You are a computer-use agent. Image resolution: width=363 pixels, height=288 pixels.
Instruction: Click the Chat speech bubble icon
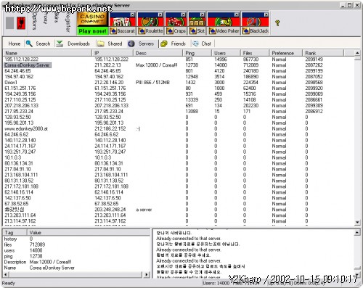coord(195,44)
